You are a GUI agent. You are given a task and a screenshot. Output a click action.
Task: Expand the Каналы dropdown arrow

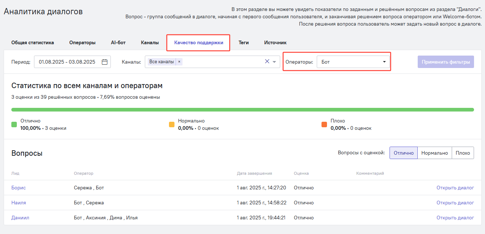tap(274, 62)
